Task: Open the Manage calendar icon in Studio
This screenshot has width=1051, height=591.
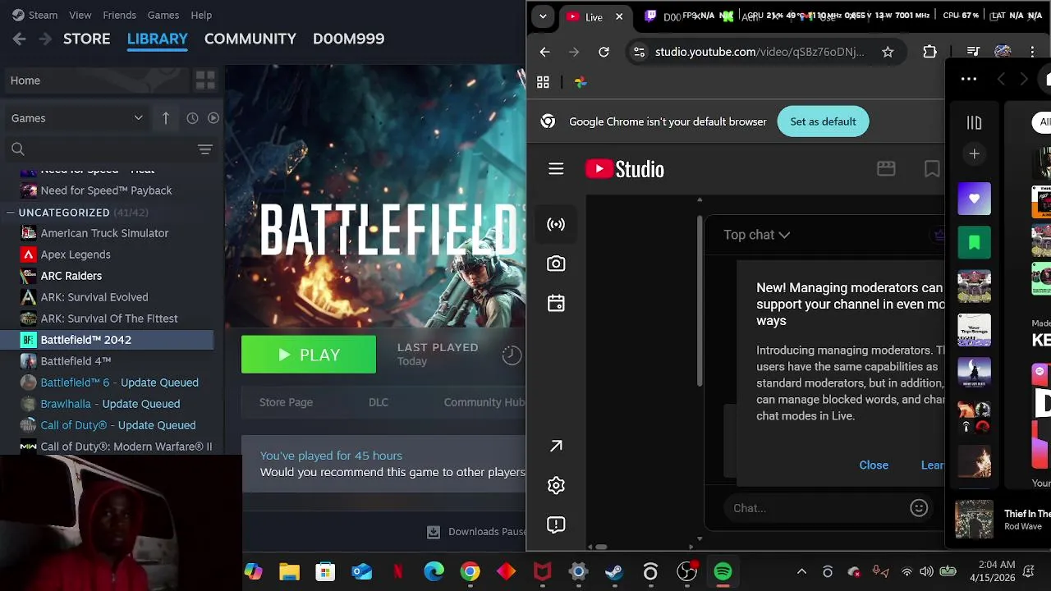Action: click(x=556, y=303)
